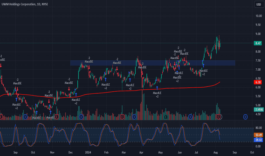The width and height of the screenshot is (265, 156).
Task: Click the blue 28.62 stochastic value label
Action: (x=258, y=140)
